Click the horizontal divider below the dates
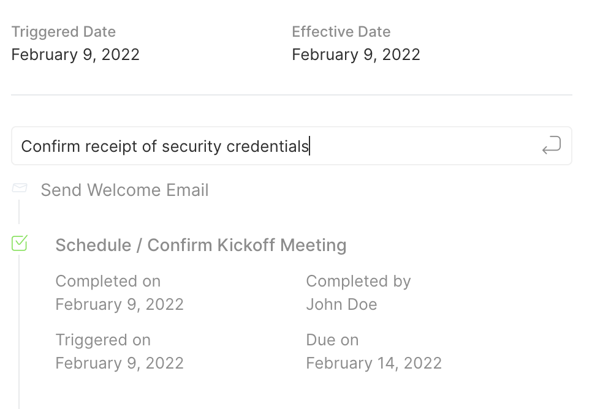The height and width of the screenshot is (409, 592). 292,95
